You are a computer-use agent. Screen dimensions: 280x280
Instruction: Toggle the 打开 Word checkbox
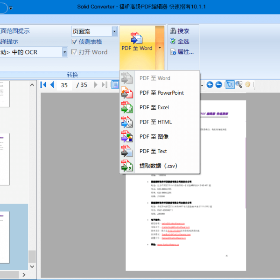74,52
